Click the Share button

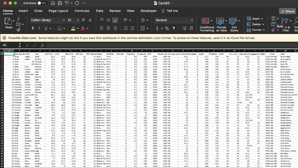click(x=288, y=11)
